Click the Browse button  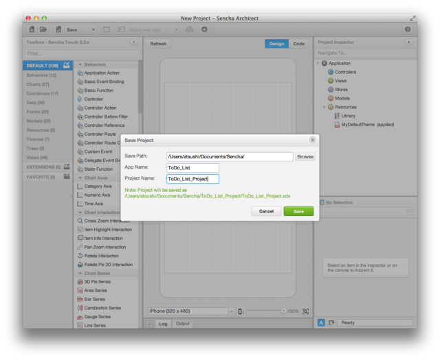305,156
